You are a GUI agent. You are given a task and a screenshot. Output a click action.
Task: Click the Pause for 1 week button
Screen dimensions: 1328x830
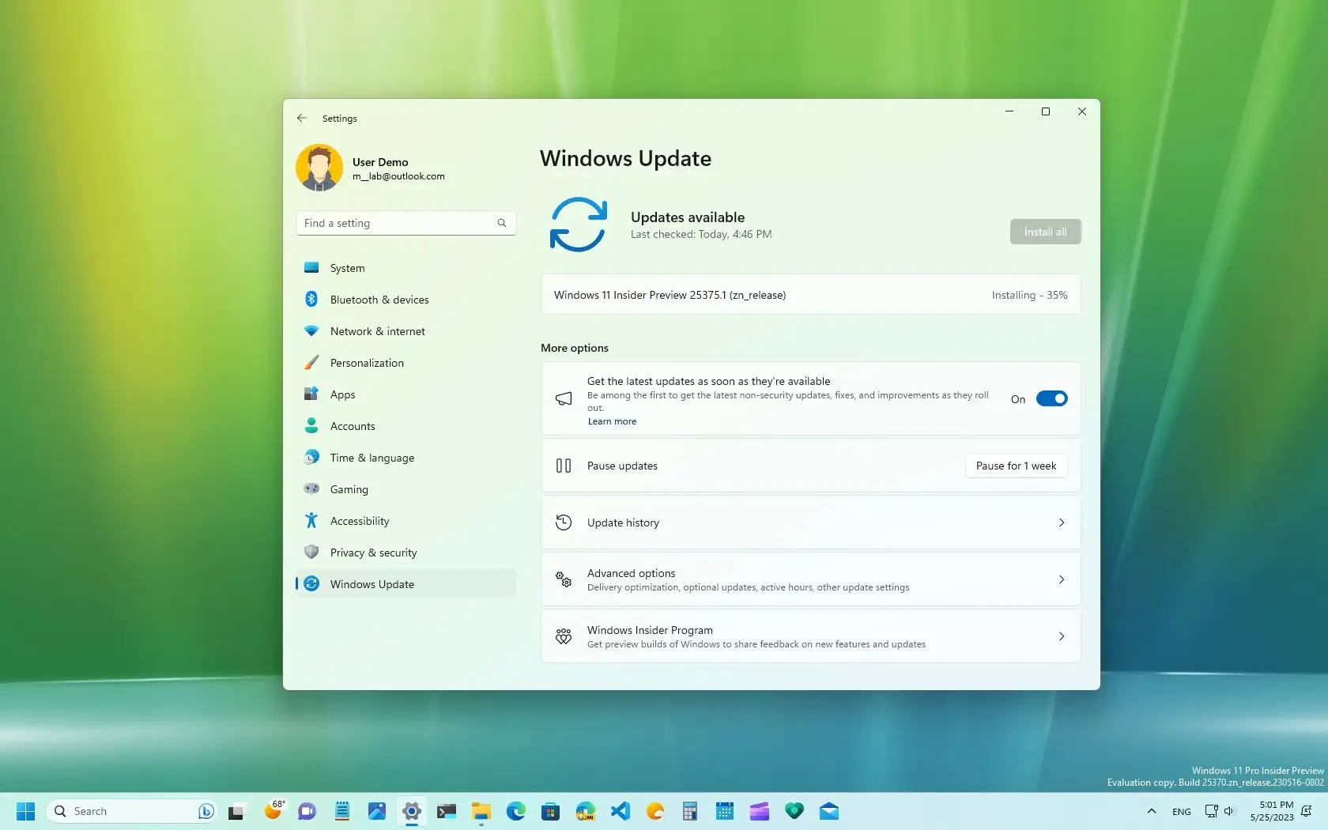[1016, 466]
